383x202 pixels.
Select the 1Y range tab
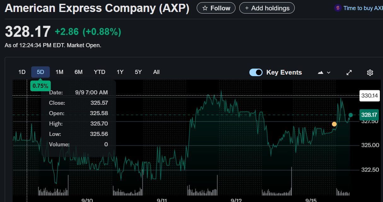120,72
